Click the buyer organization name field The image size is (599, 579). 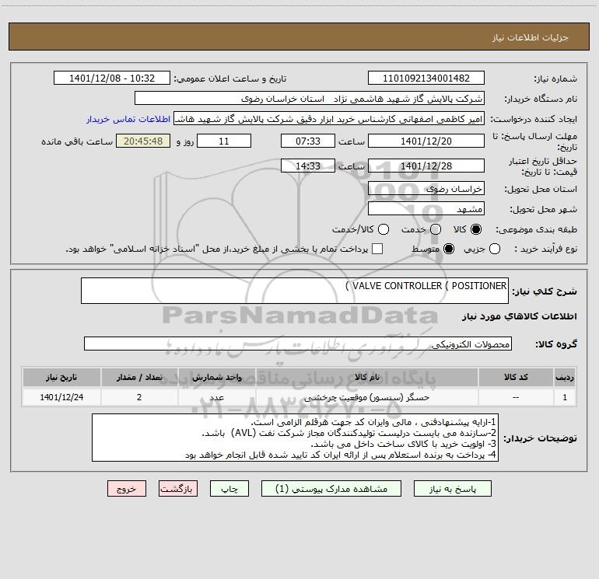(310, 99)
